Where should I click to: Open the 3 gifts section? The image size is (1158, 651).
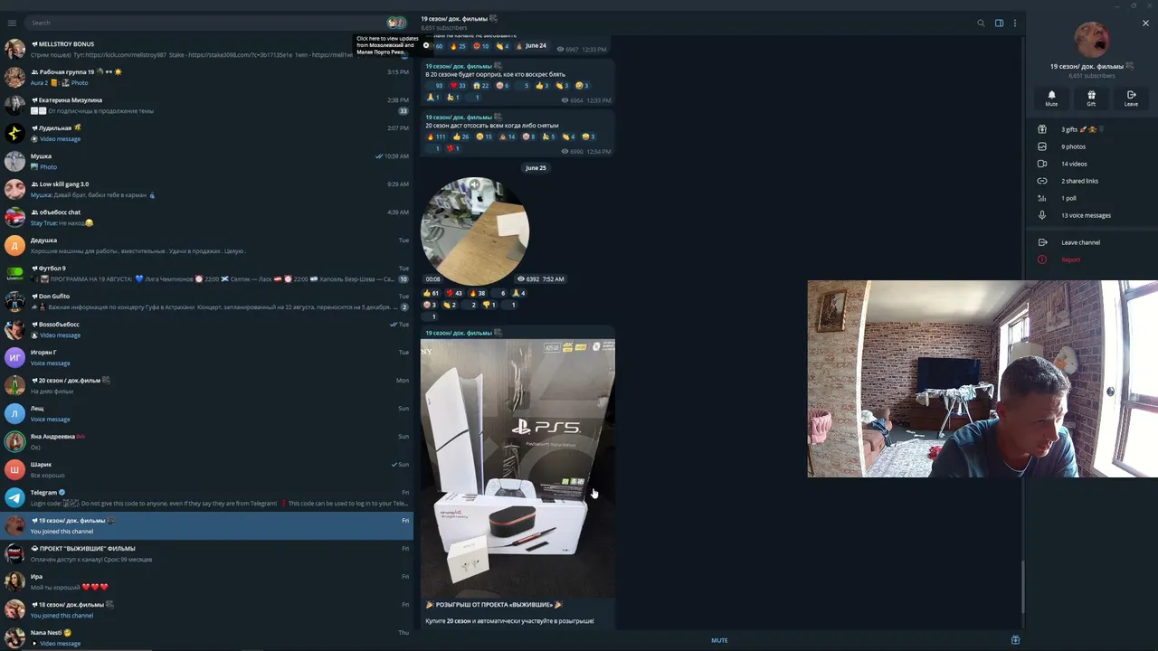click(1092, 129)
